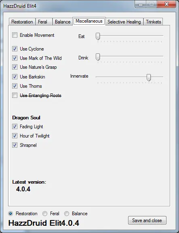The width and height of the screenshot is (179, 233).
Task: Click the Innervate slider thumb
Action: pyautogui.click(x=149, y=77)
